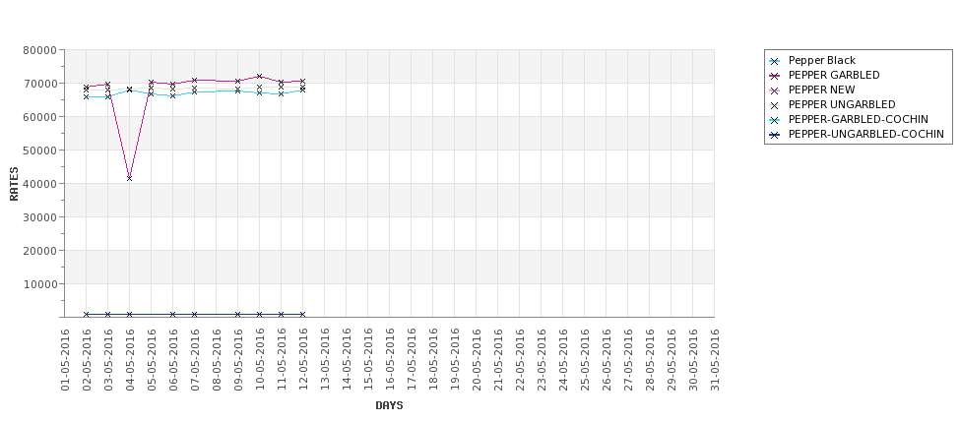Image resolution: width=960 pixels, height=422 pixels.
Task: Click the PEPPER NEW legend marker icon
Action: 775,90
